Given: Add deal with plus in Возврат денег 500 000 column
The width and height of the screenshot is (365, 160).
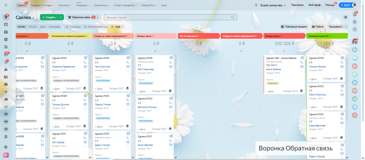Looking at the screenshot, I should pyautogui.click(x=284, y=51).
